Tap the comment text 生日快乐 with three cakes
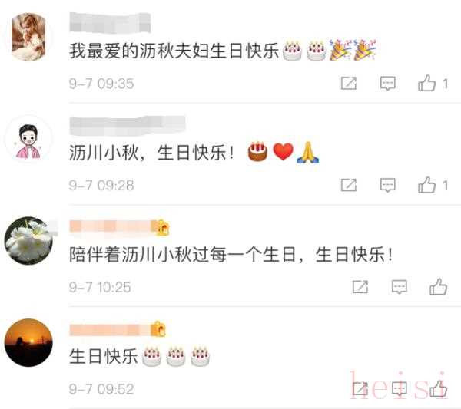Screen dimensions: 461x409 139,357
